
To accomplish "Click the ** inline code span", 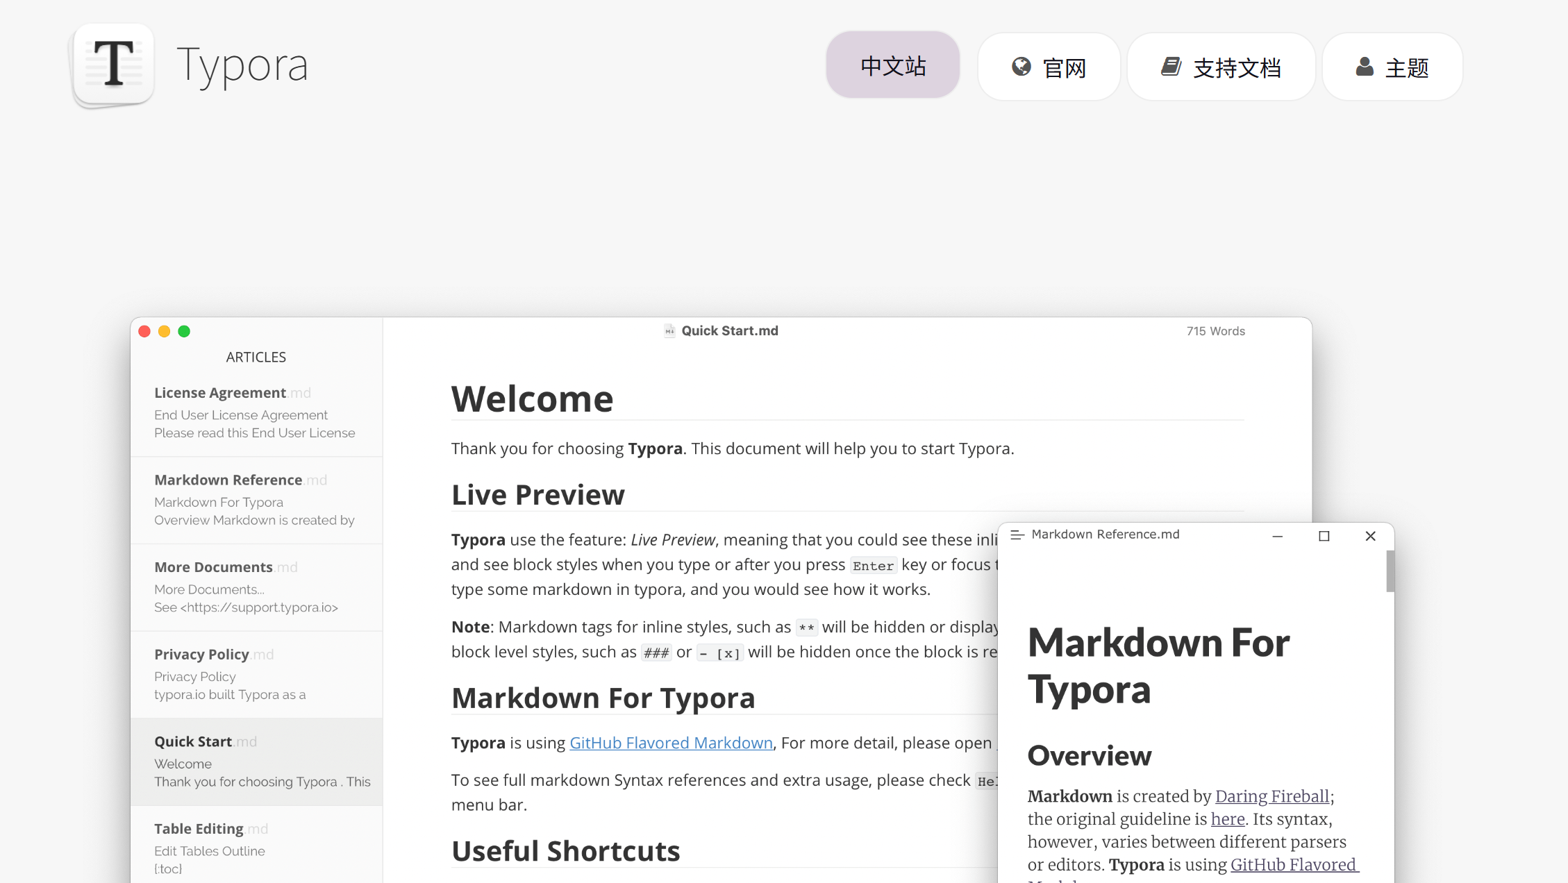I will pyautogui.click(x=806, y=628).
